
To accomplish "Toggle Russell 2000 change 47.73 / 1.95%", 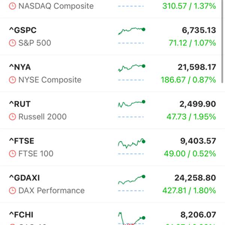I will 191,117.
